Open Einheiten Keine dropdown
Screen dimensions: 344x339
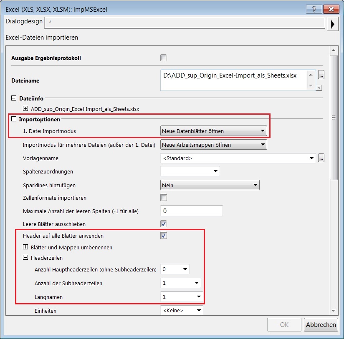[x=182, y=310]
